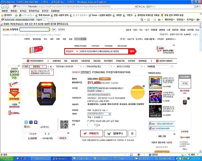Click the 11st main search field
202x161 pixels.
coord(104,51)
